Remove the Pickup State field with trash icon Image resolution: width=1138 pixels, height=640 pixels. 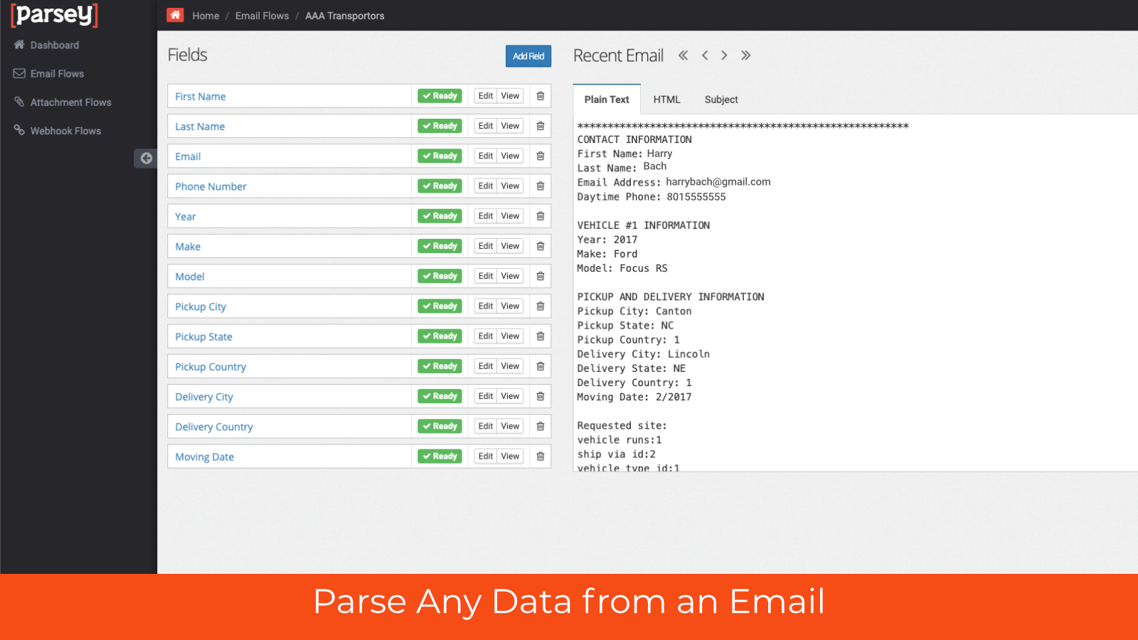point(541,336)
